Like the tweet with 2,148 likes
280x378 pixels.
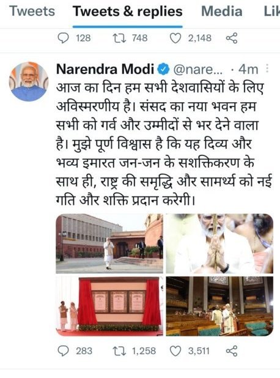[175, 38]
